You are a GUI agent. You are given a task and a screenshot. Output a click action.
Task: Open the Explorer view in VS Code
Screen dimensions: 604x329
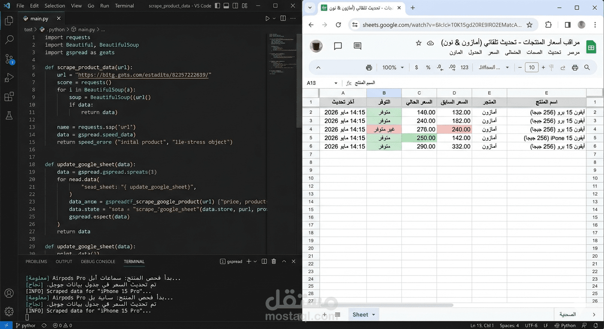tap(9, 21)
